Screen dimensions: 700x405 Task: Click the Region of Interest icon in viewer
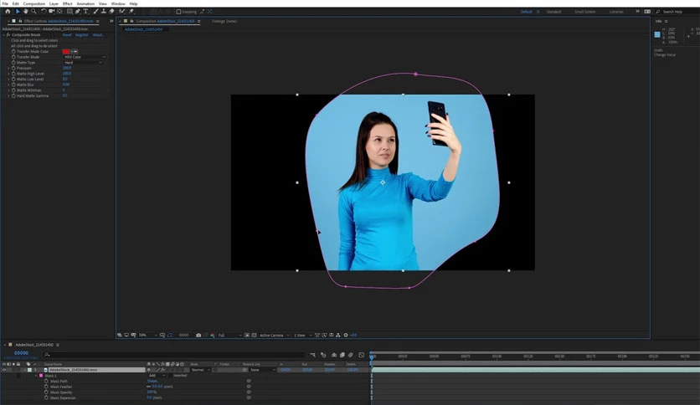coord(247,335)
